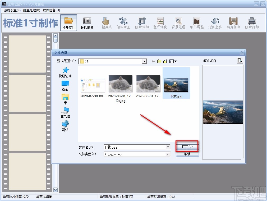
Task: Select the 细节调整 detail adjustment tool
Action: (x=197, y=23)
